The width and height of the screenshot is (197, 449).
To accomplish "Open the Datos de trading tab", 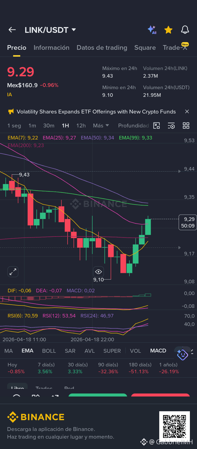I will coord(102,48).
